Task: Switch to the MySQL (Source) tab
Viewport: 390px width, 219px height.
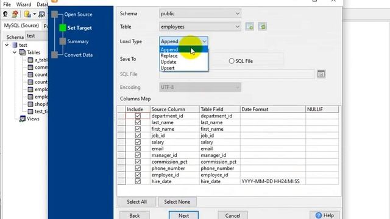Action: coord(21,26)
